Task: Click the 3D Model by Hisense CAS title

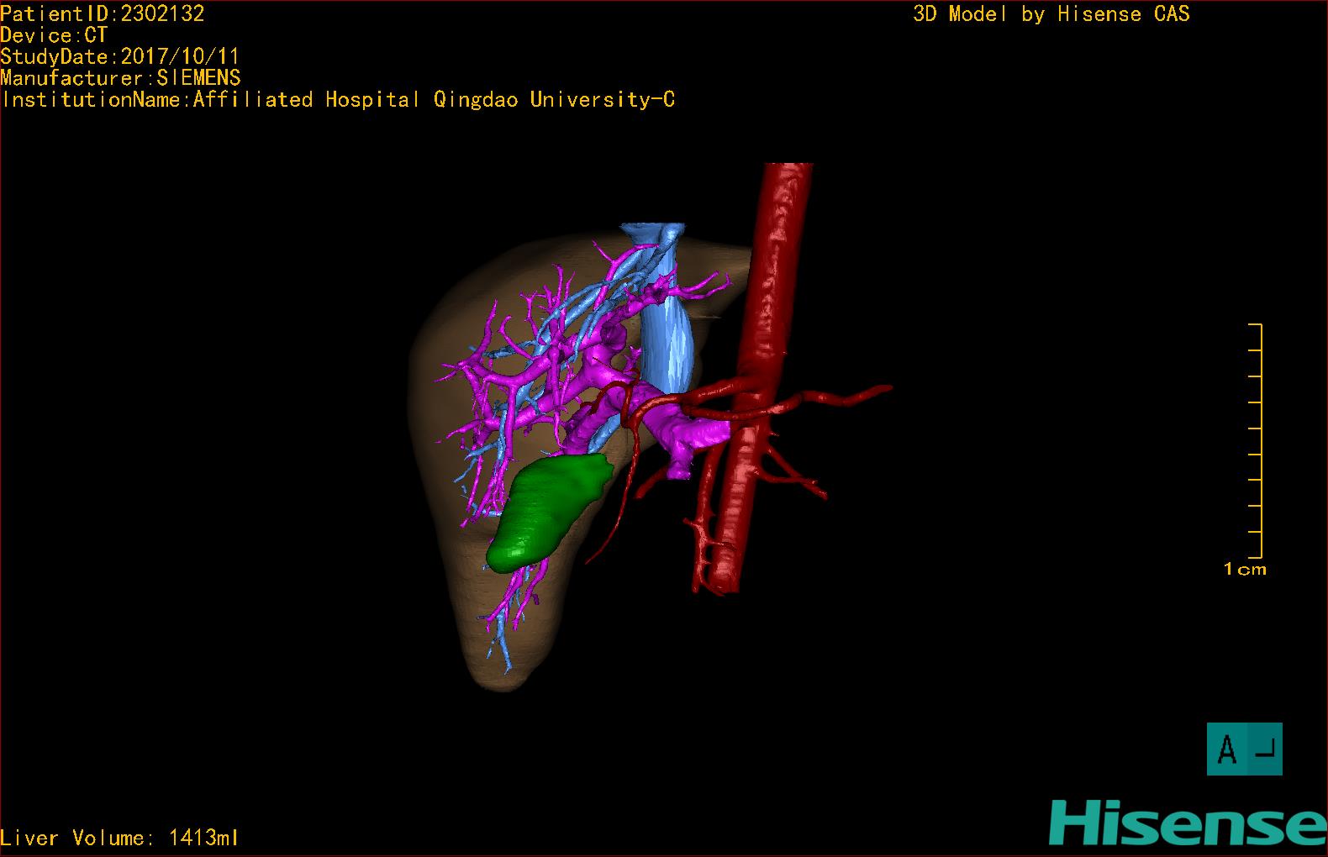Action: 1051,14
